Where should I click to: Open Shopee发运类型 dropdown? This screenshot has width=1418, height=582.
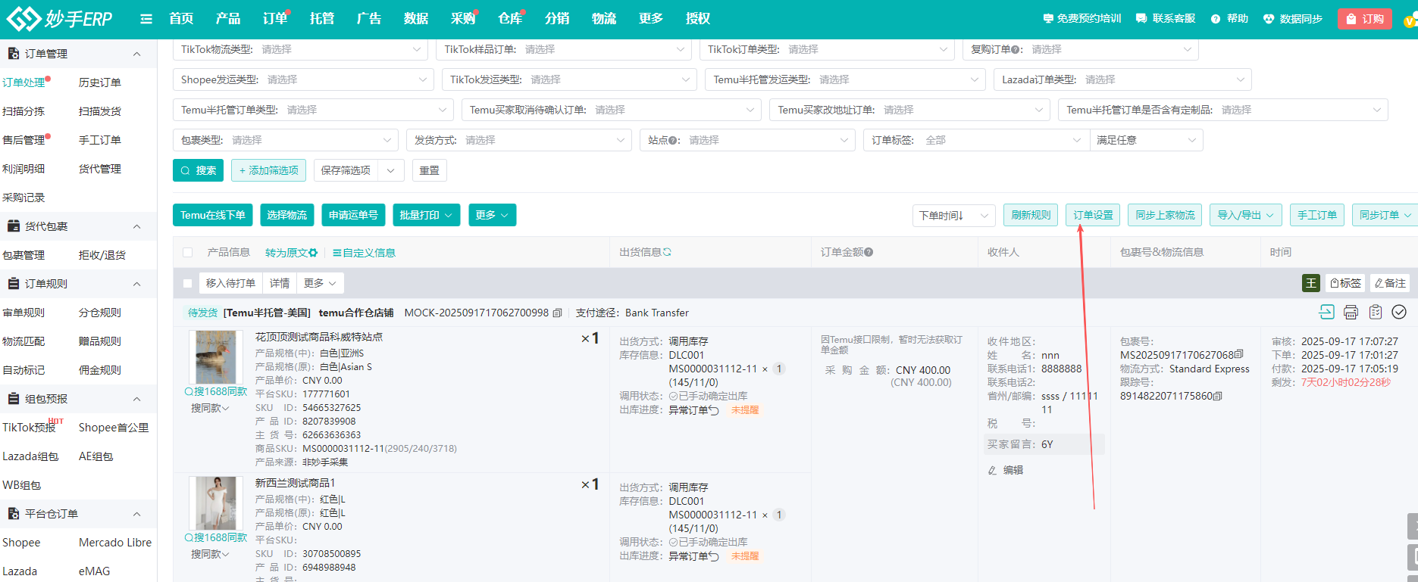pos(303,79)
